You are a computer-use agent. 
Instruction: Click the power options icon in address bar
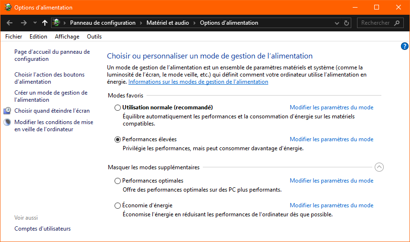56,23
